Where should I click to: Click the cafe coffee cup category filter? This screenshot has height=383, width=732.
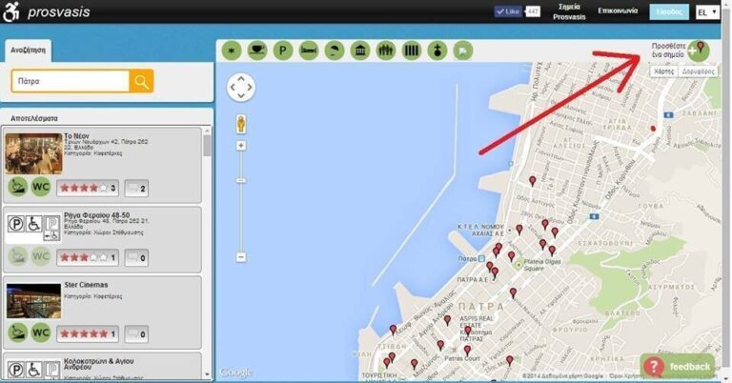(x=256, y=50)
